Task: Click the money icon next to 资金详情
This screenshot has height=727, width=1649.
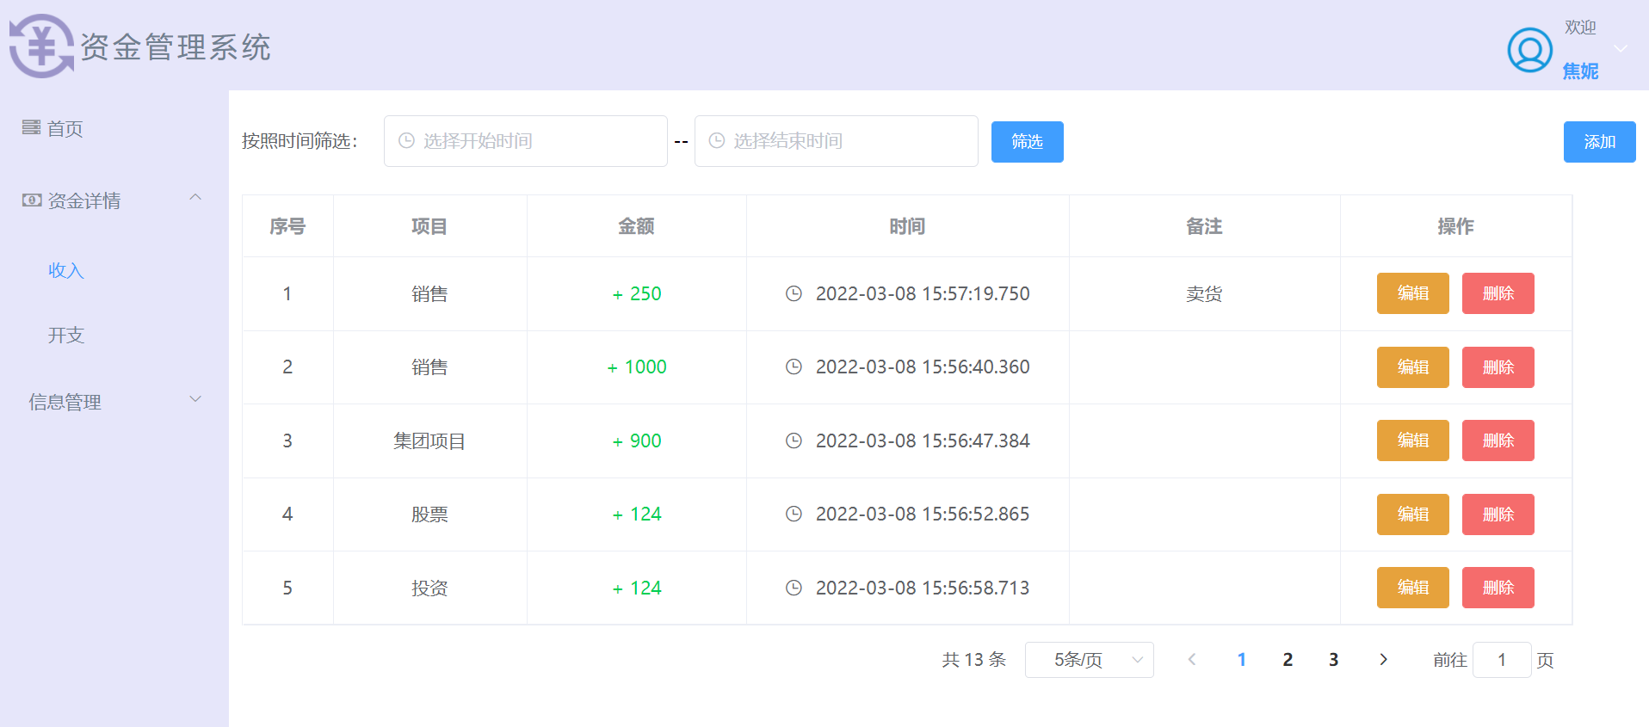Action: (32, 200)
